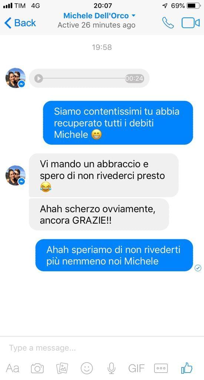Seek along the voice message progress bar

coord(84,78)
